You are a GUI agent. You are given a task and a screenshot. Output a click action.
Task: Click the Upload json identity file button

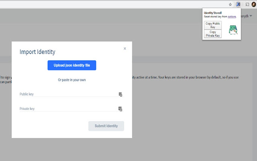tap(72, 65)
